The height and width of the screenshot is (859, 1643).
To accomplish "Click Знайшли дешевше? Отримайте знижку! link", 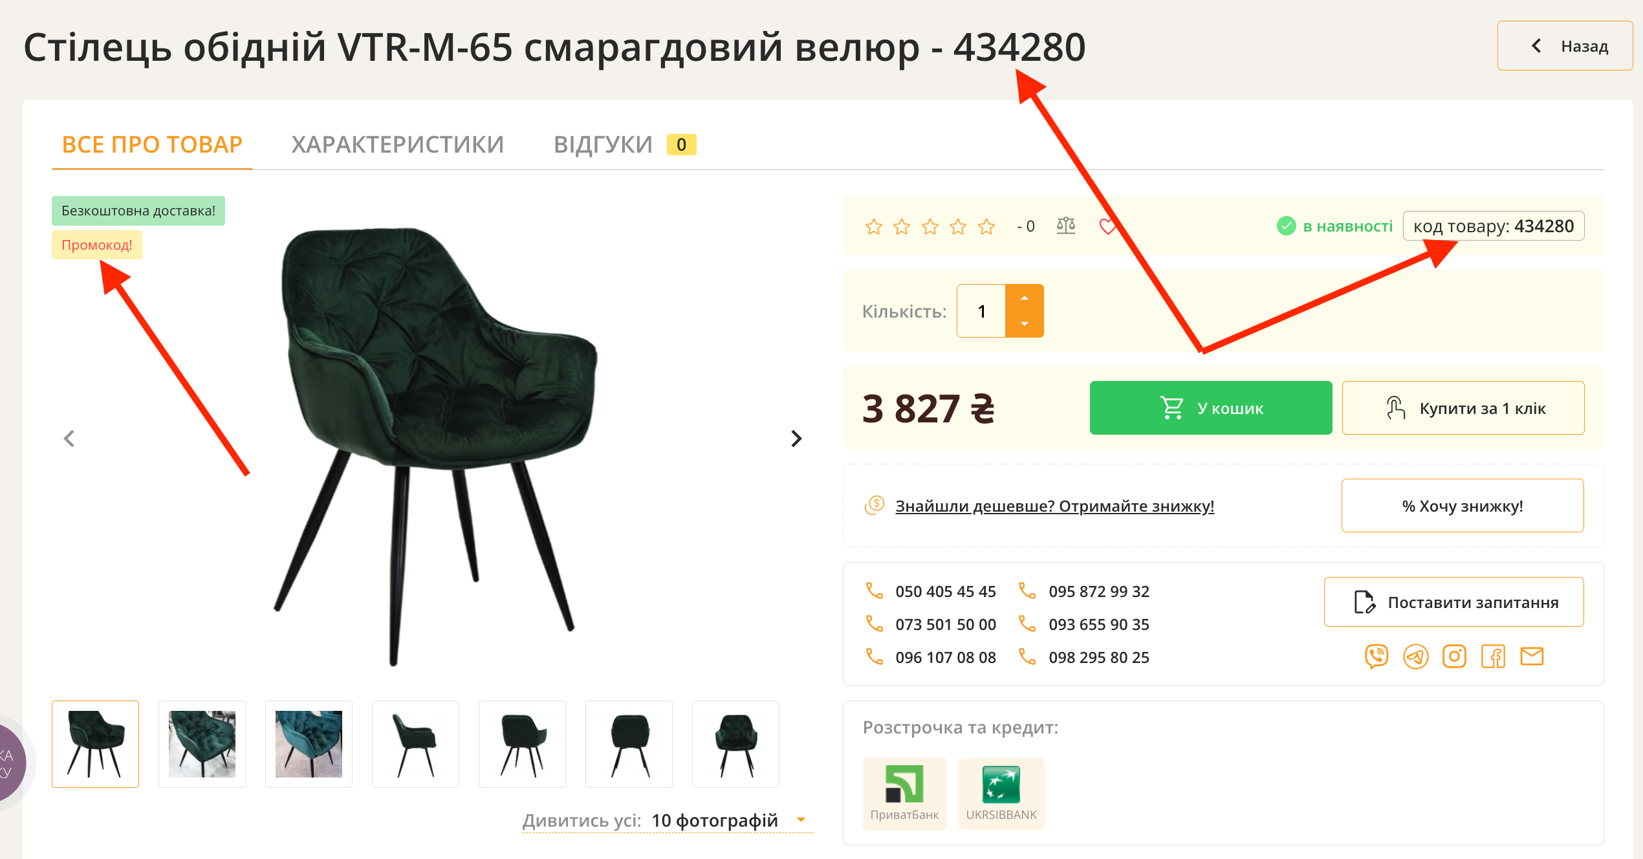I will pyautogui.click(x=1054, y=506).
